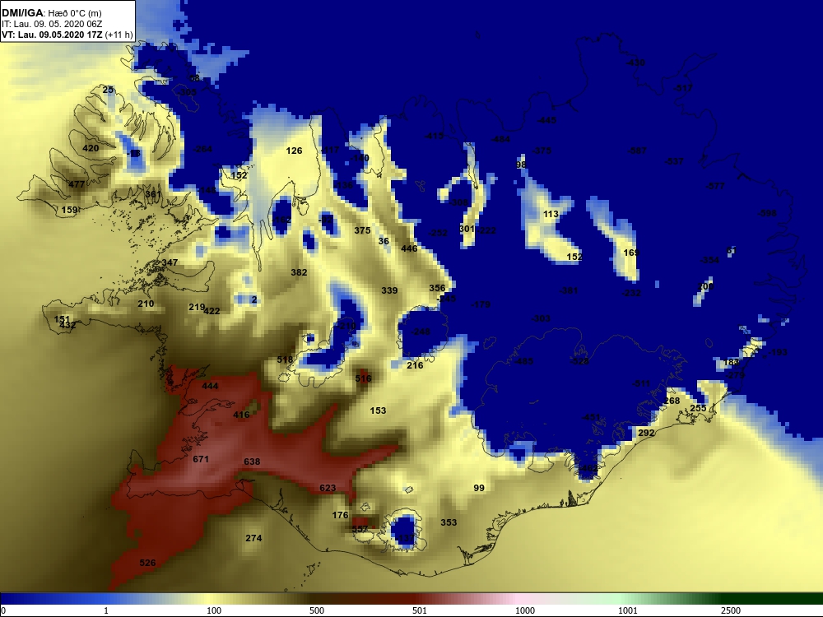Screen dimensions: 823x617
Task: Click the -517 value label
Action: 683,89
